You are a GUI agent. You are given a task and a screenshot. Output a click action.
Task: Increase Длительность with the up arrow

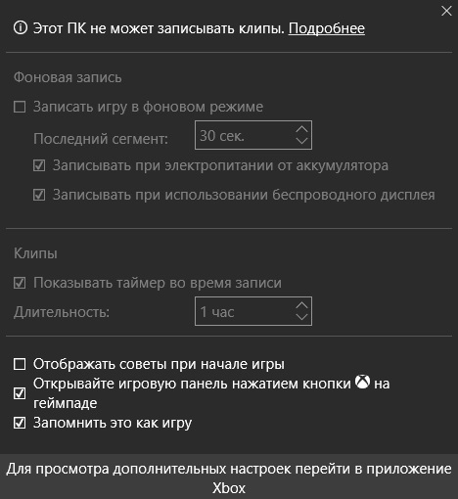click(301, 305)
